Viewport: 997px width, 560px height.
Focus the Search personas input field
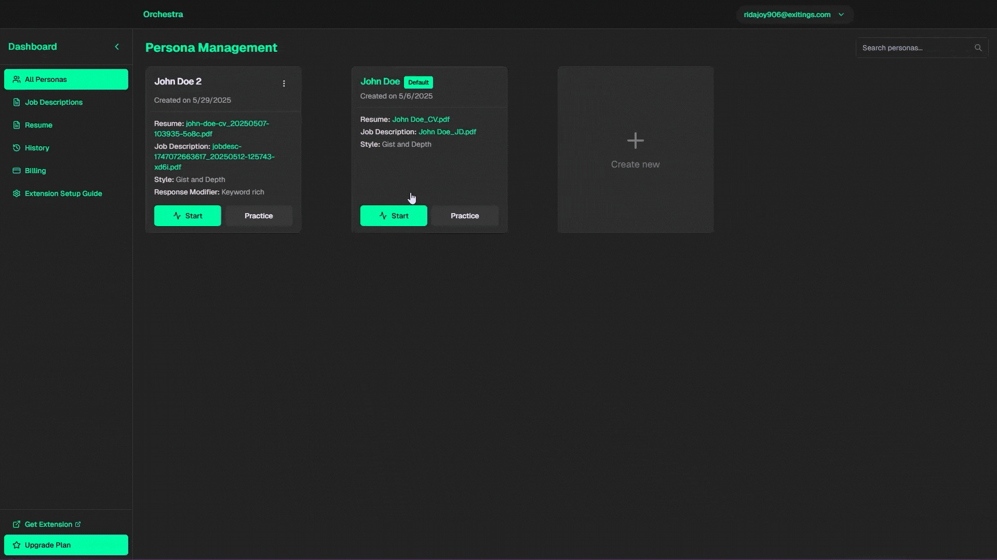pyautogui.click(x=914, y=48)
